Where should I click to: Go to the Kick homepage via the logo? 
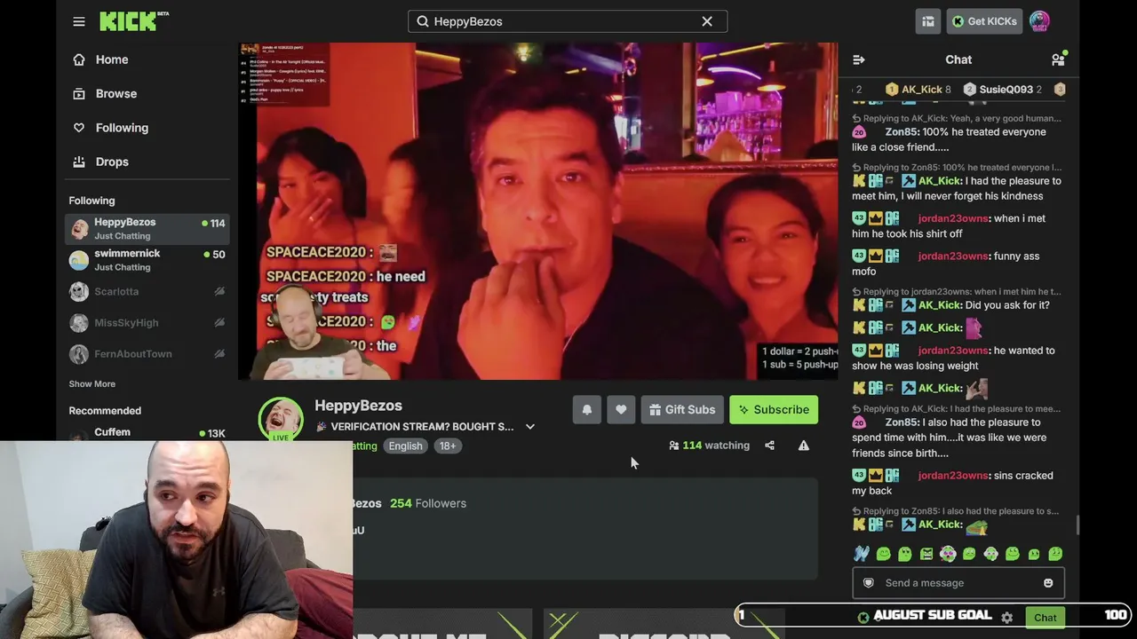pyautogui.click(x=133, y=21)
